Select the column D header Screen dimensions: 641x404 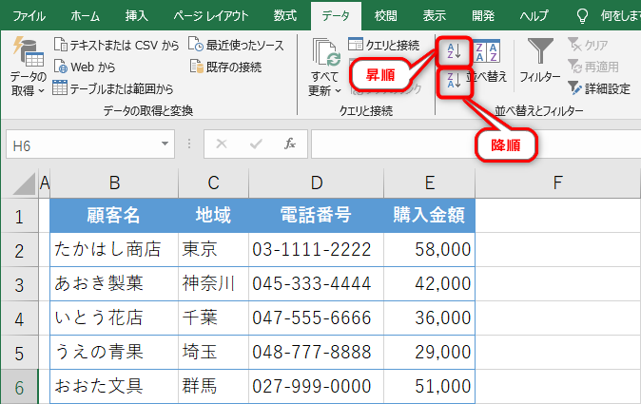click(316, 183)
